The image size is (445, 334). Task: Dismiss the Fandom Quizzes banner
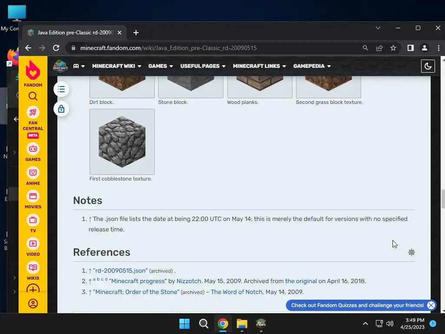pos(431,305)
